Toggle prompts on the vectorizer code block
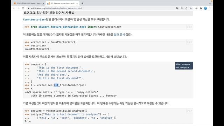Image resolution: width=224 pixels, height=126 pixels. click(x=190, y=42)
